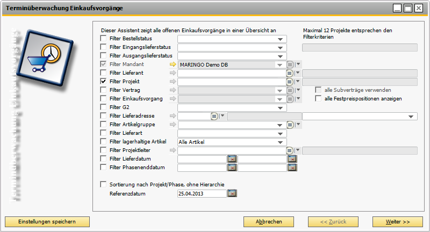Viewport: 430px width, 232px height.
Task: Click the Abbrechen button
Action: (269, 222)
